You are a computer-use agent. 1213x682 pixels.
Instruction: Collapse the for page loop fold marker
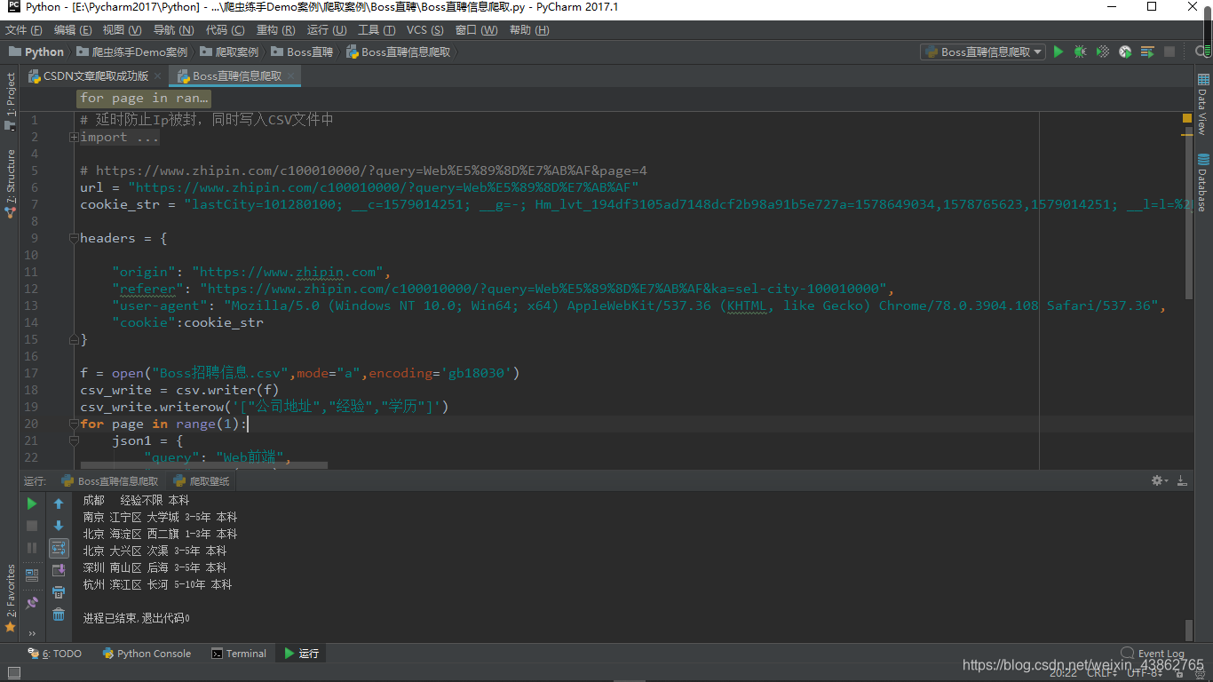[75, 424]
